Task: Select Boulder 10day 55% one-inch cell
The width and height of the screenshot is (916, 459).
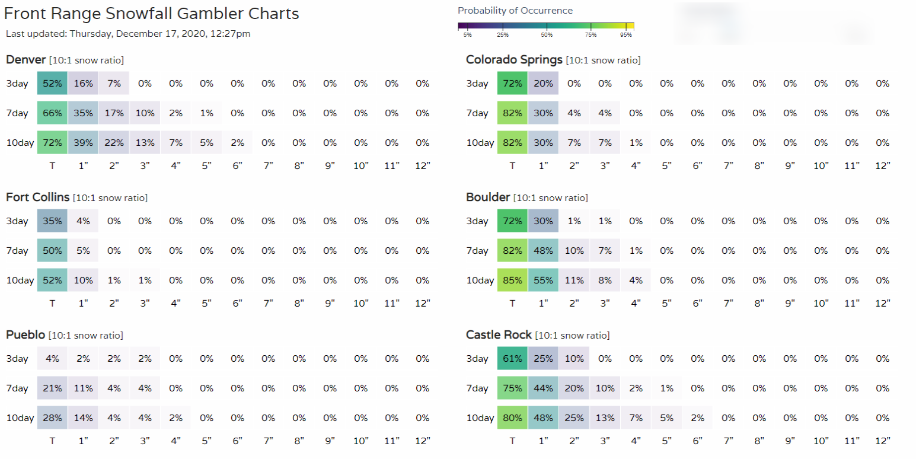Action: 543,280
